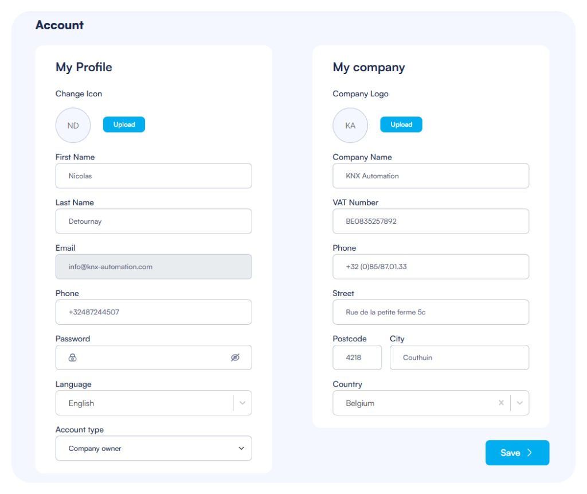Edit the Postcode field

(357, 357)
